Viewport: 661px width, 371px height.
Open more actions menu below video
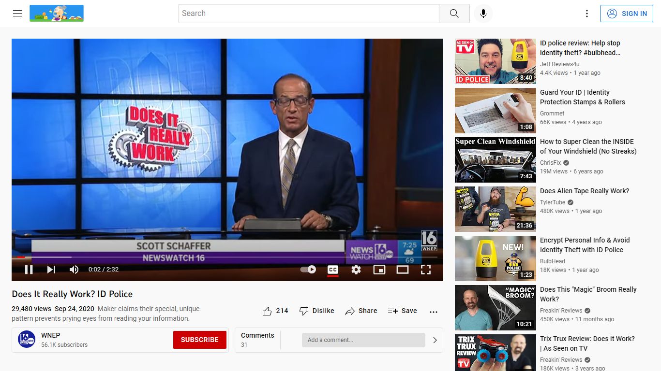tap(434, 312)
